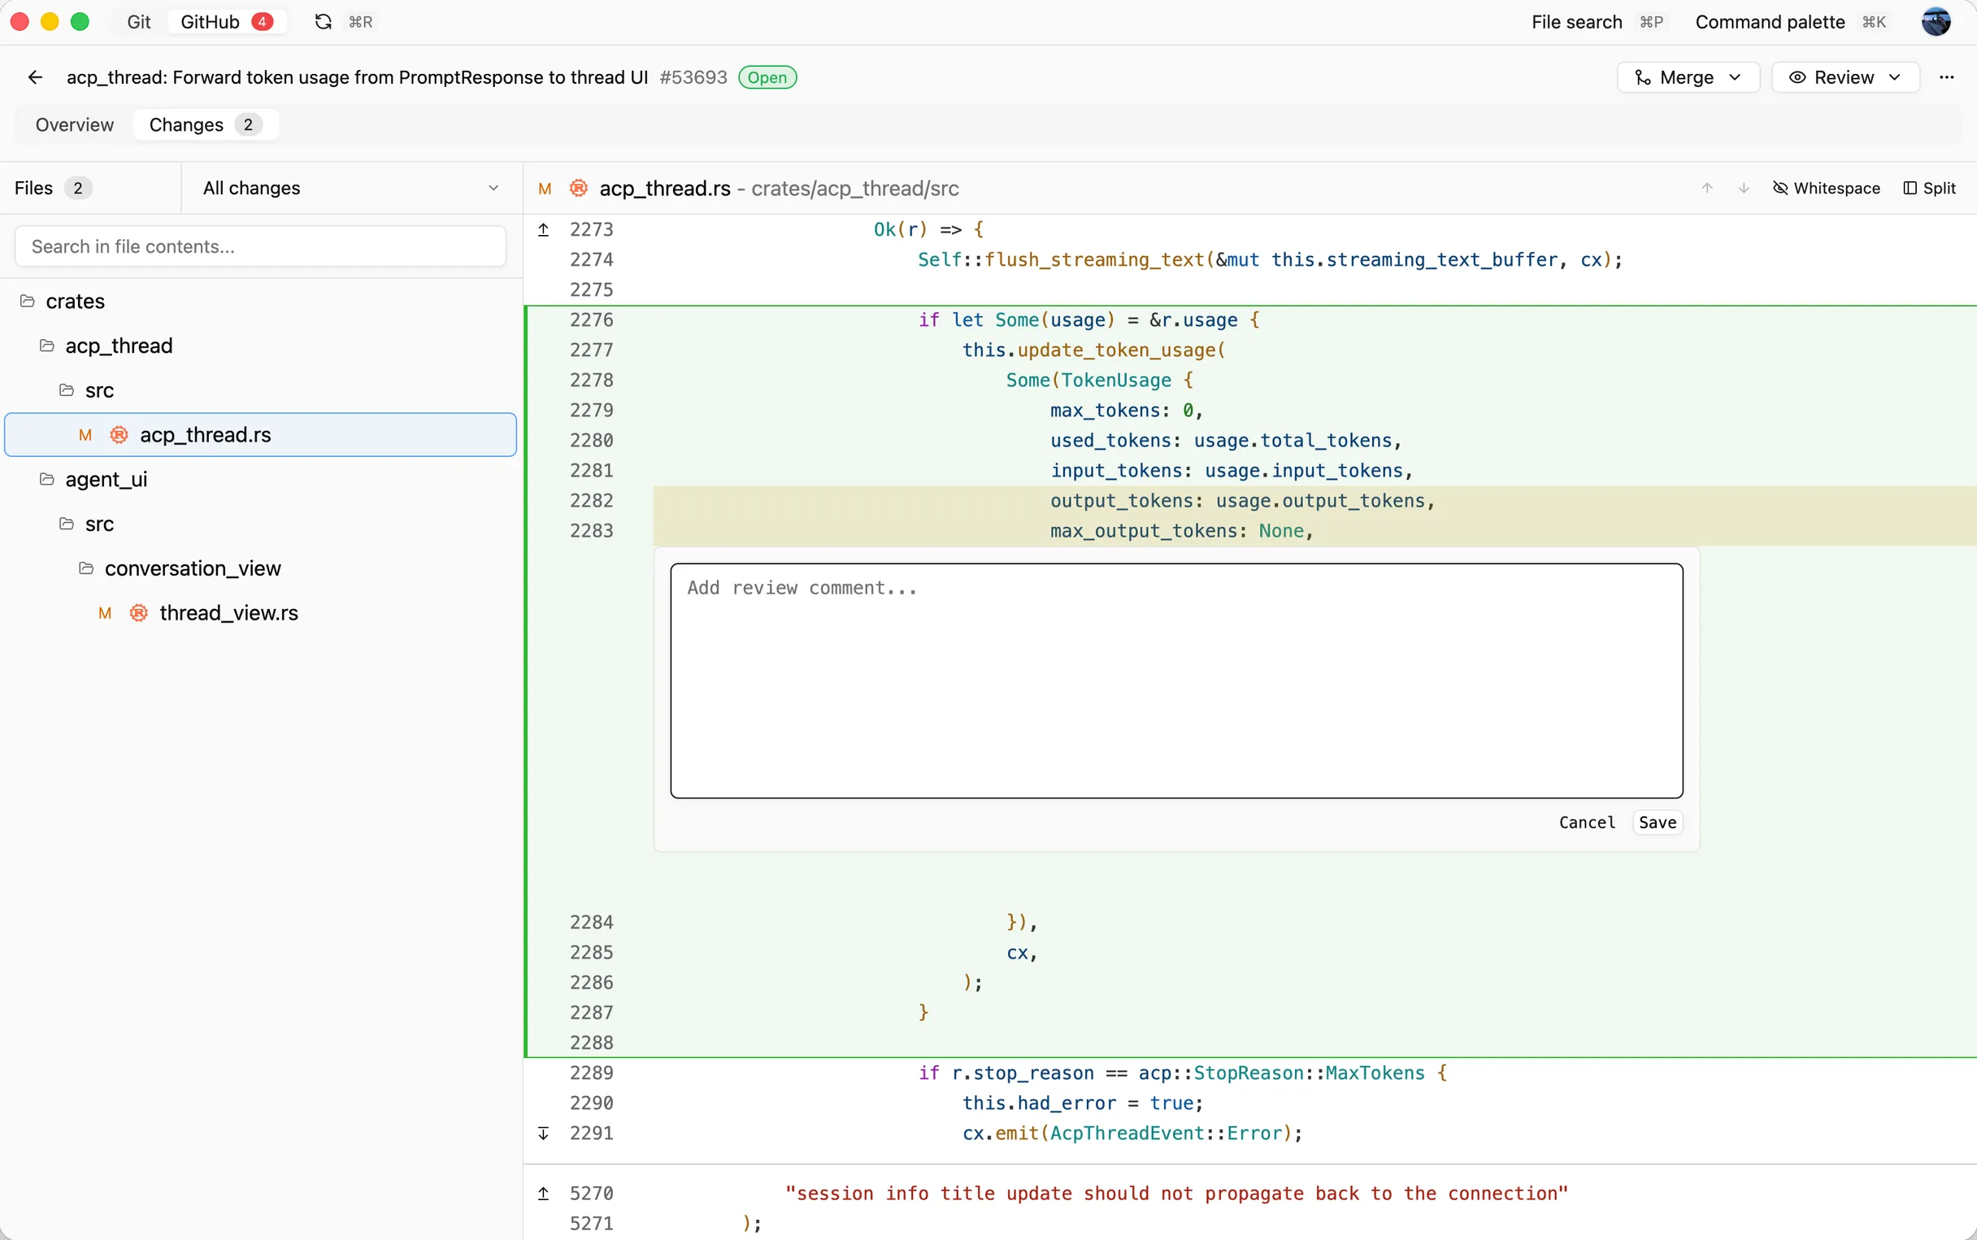Viewport: 1977px width, 1240px height.
Task: Navigate back using the left arrow
Action: point(34,76)
